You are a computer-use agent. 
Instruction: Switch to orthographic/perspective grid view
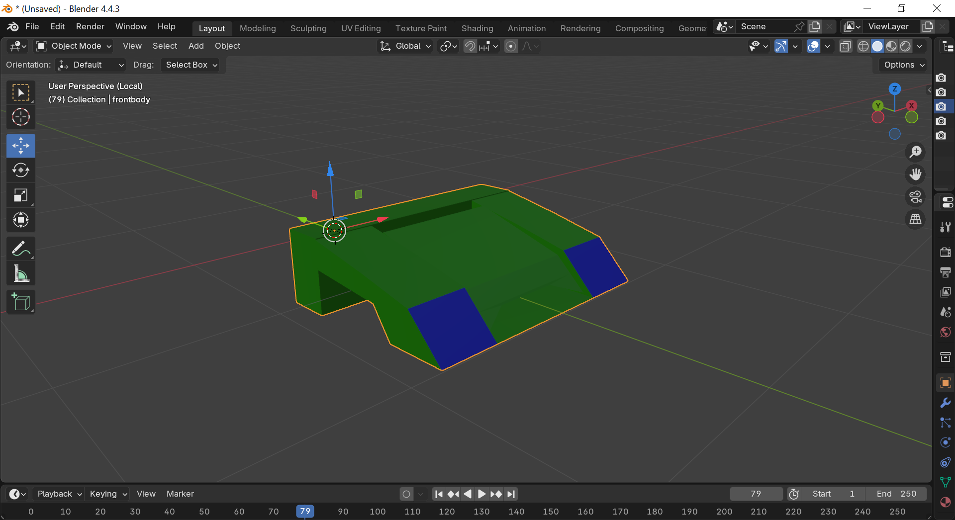[915, 219]
